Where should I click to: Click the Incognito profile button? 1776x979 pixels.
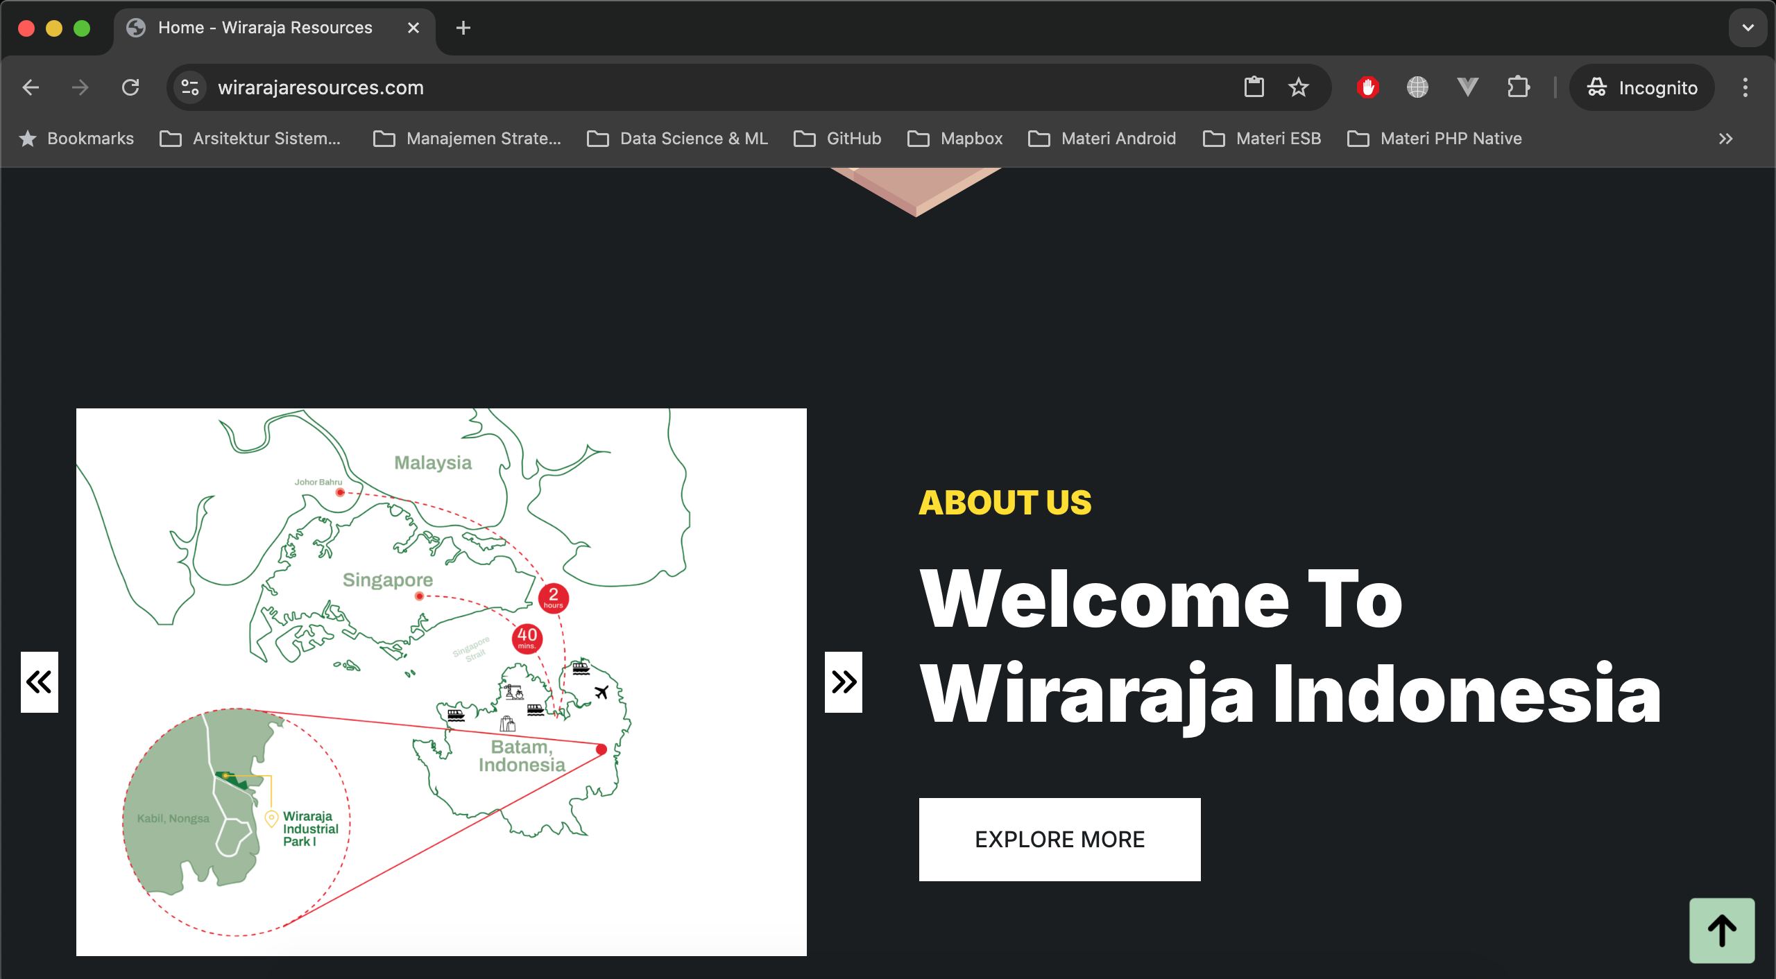coord(1641,87)
